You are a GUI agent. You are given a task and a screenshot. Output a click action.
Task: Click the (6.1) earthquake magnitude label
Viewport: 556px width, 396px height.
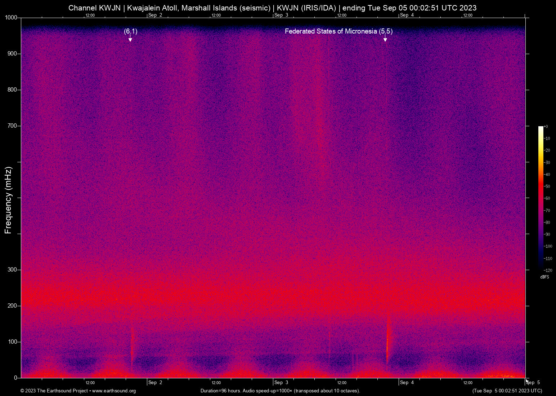130,31
